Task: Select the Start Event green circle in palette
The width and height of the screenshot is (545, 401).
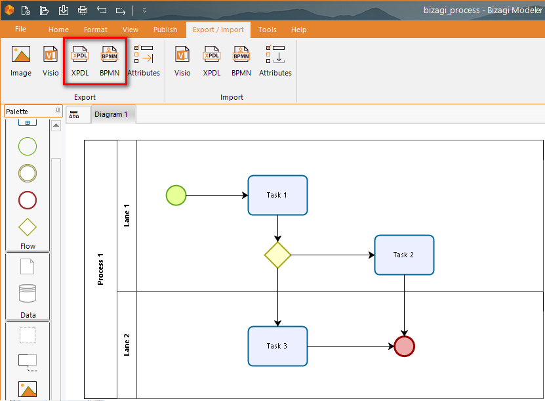Action: [28, 146]
